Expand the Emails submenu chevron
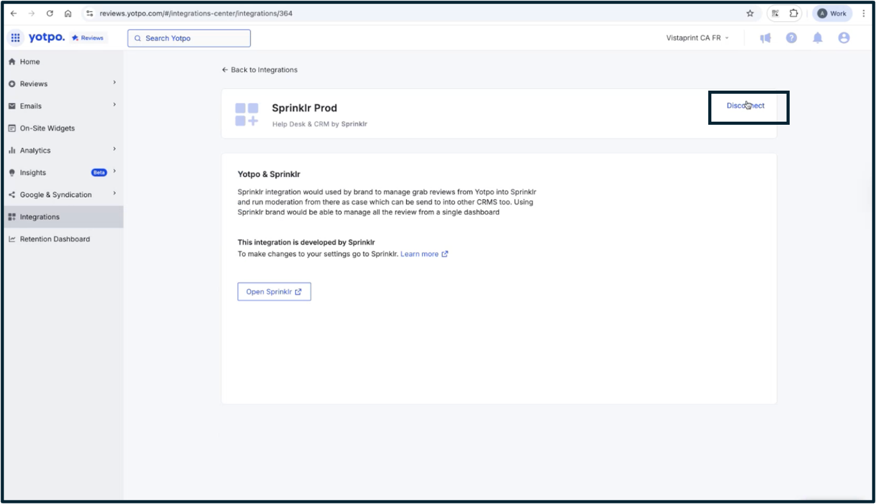Viewport: 876px width, 504px height. pyautogui.click(x=114, y=105)
